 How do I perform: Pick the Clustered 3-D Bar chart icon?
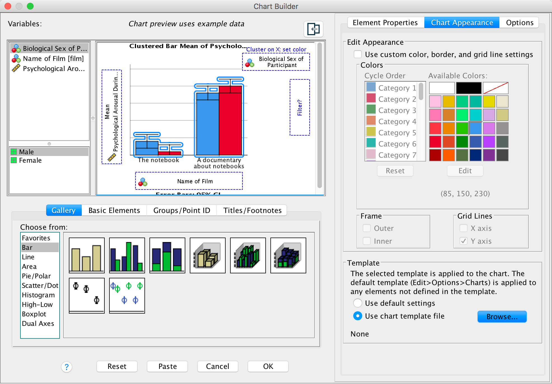tap(248, 255)
